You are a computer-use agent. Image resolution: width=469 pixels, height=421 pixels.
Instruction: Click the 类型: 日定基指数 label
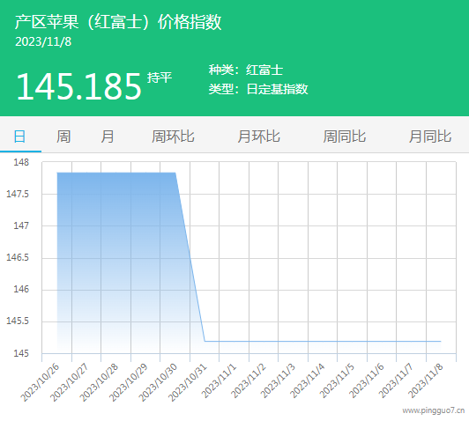pyautogui.click(x=258, y=89)
